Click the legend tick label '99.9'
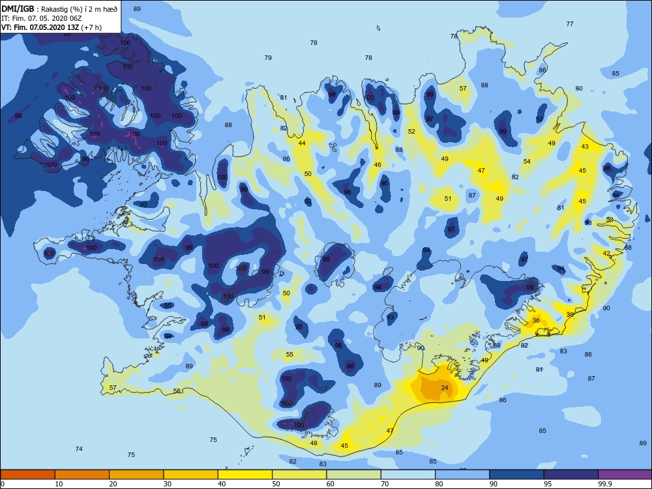652x489 pixels. (x=604, y=484)
